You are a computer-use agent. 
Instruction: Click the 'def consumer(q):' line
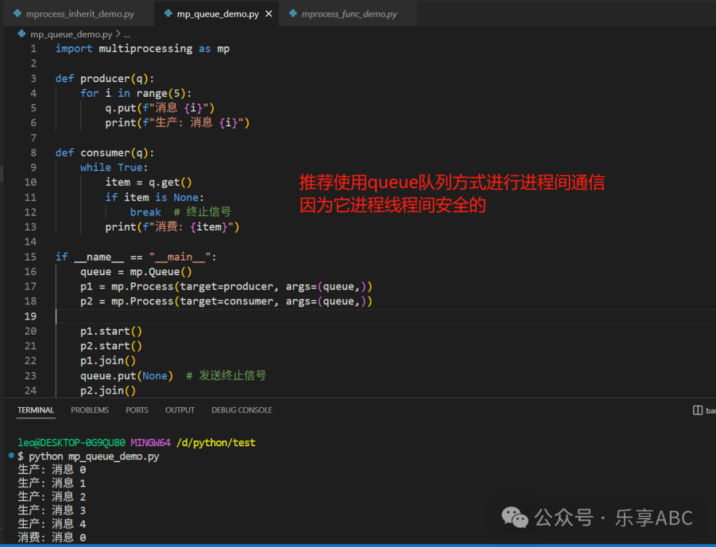(x=105, y=152)
